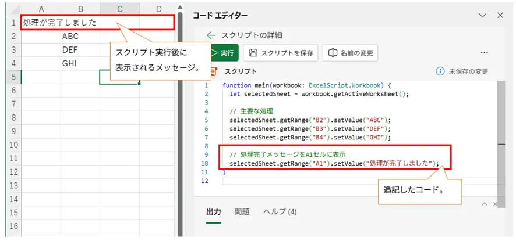Close the コード エディター pane

[500, 16]
